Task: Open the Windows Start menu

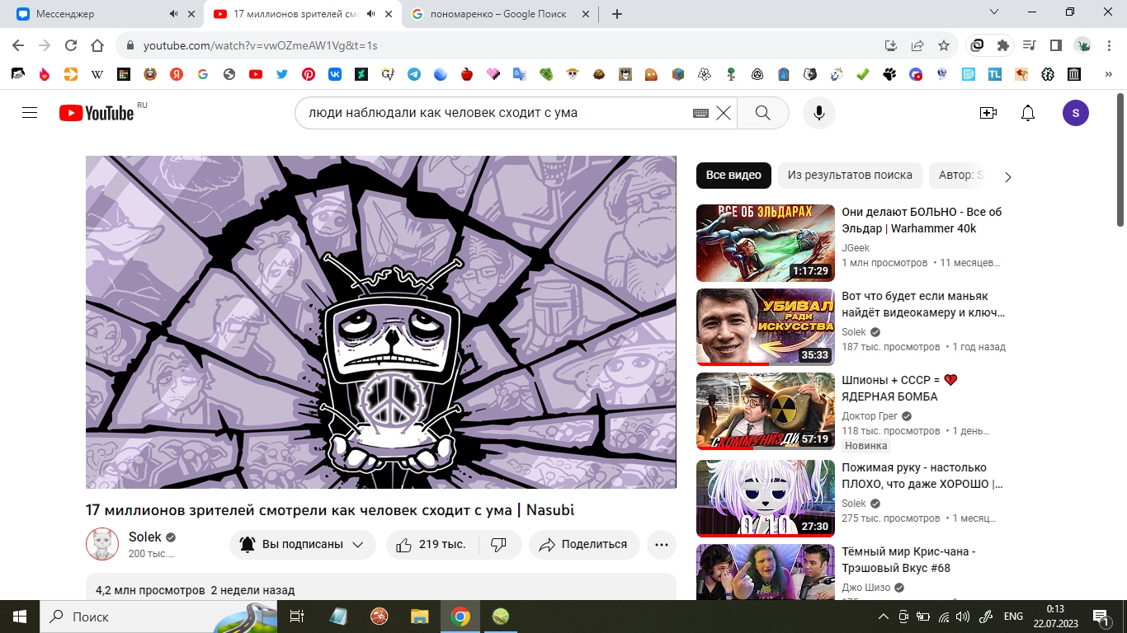Action: [x=20, y=617]
